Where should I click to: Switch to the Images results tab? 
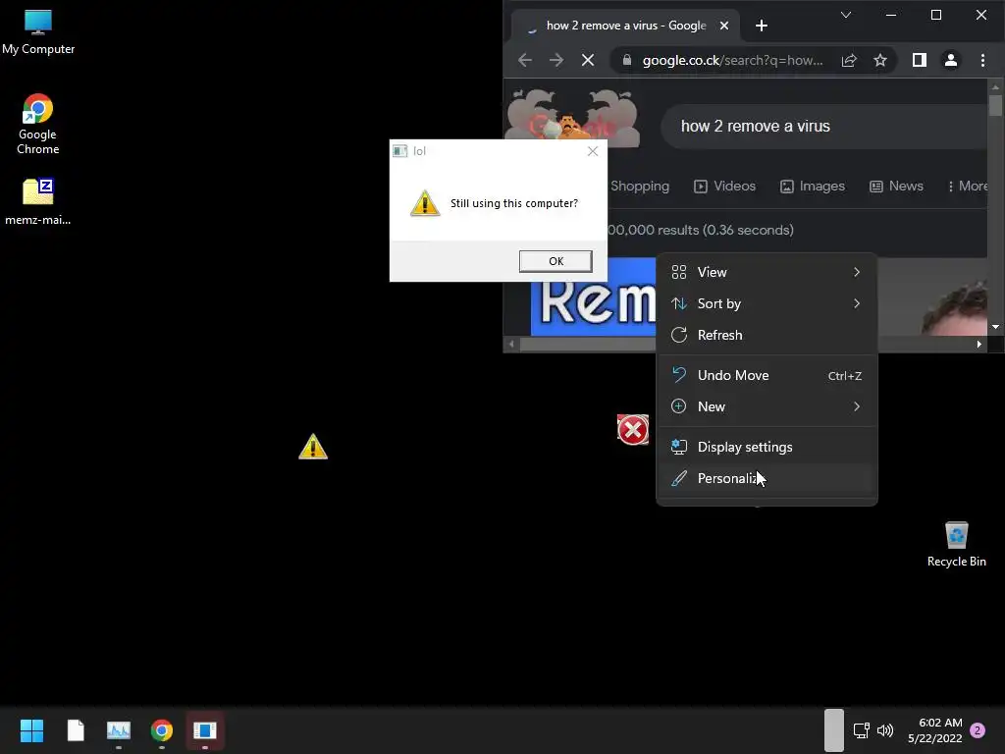tap(812, 186)
